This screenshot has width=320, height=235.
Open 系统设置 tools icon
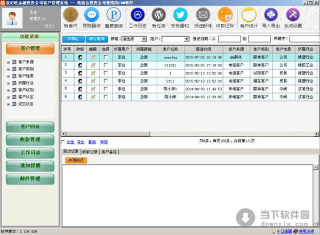(293, 15)
